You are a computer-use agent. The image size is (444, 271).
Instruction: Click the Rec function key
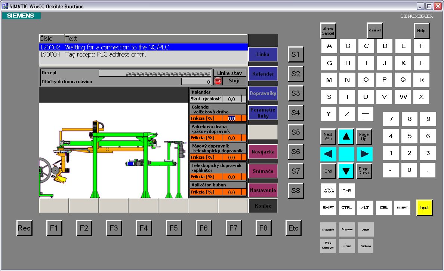pos(24,228)
